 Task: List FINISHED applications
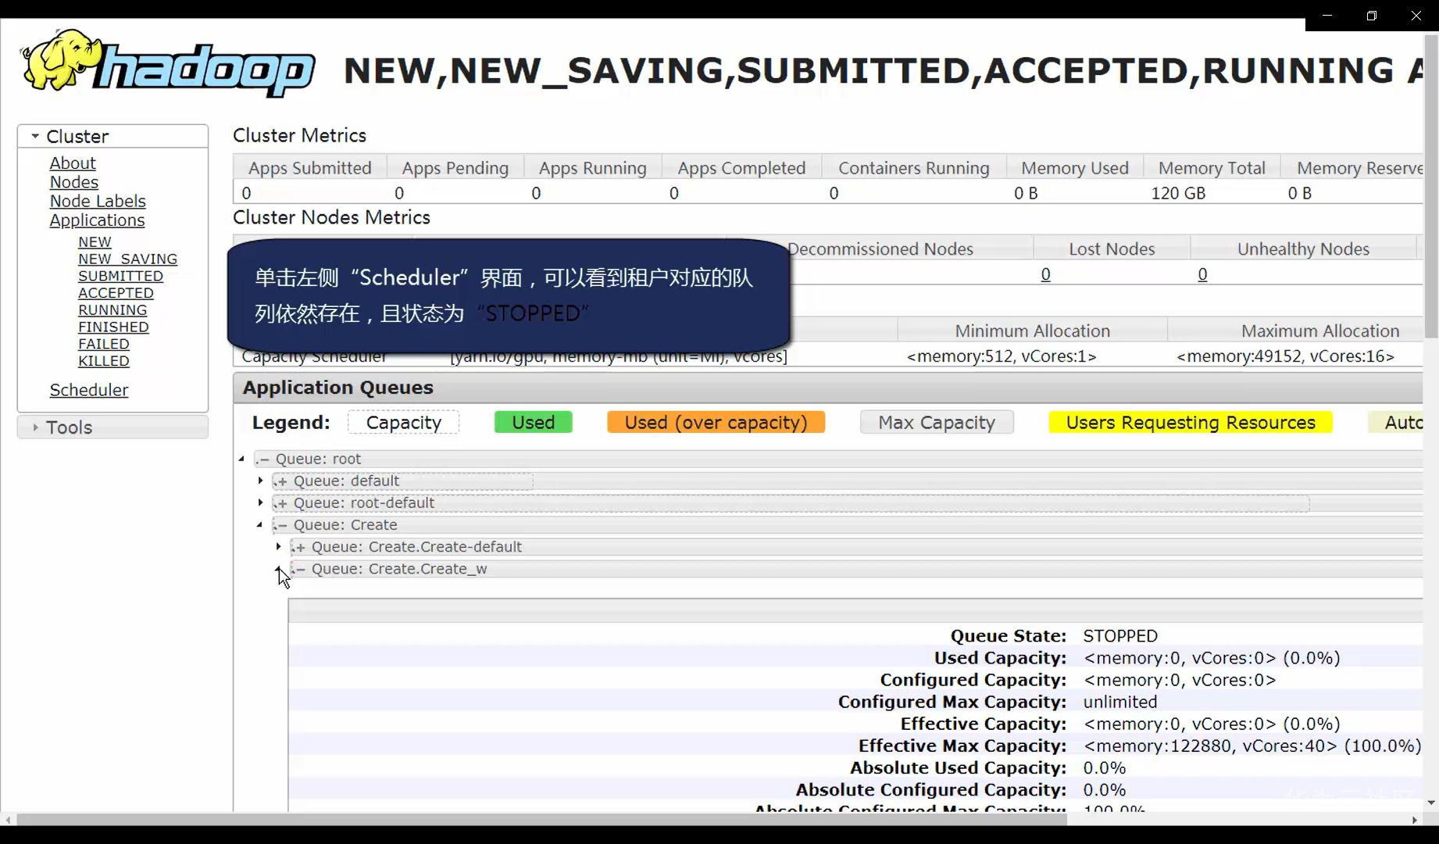113,327
